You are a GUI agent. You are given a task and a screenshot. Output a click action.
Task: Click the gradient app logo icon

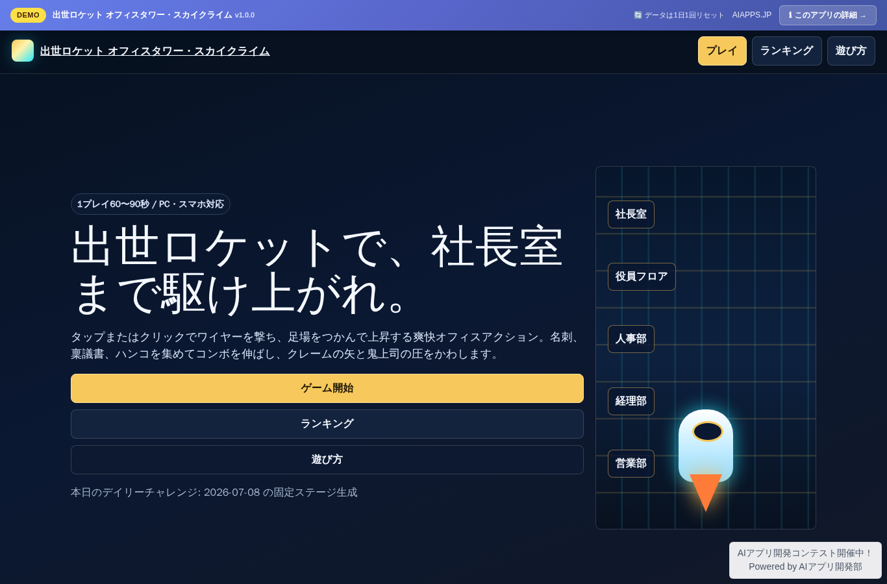click(x=23, y=51)
